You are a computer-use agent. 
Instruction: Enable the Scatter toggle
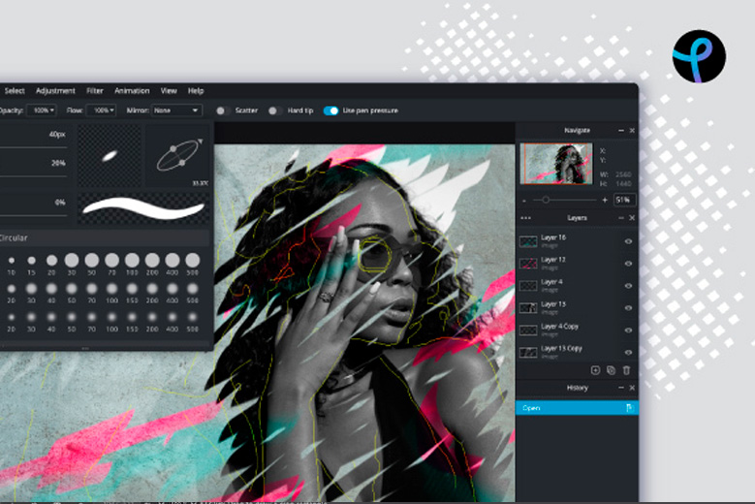pos(222,110)
